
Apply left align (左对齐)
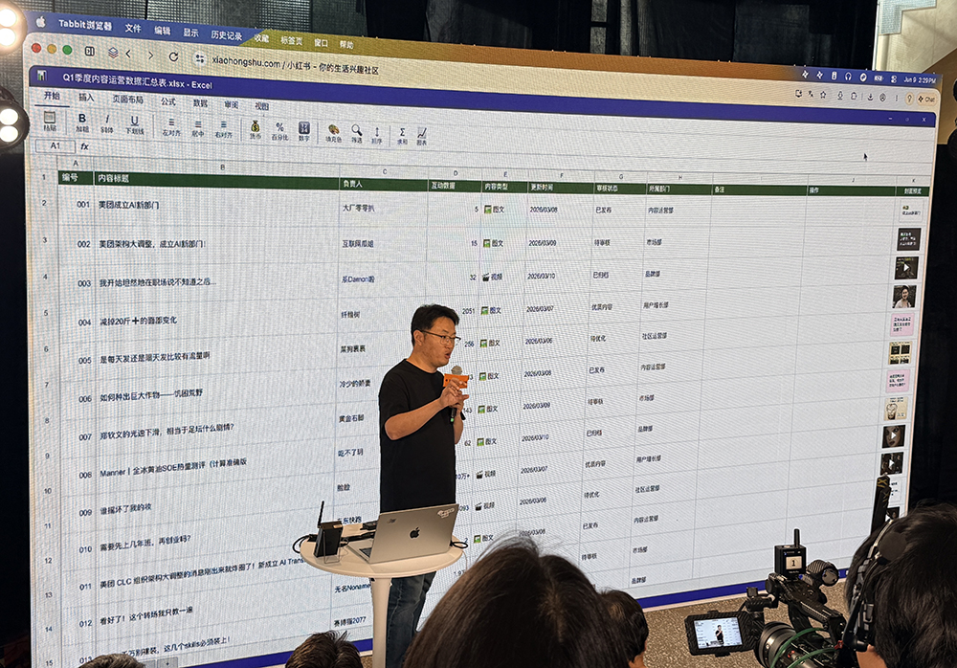[x=171, y=125]
